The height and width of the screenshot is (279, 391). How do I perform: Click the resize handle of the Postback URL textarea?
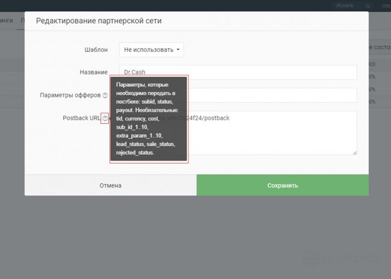(x=354, y=152)
